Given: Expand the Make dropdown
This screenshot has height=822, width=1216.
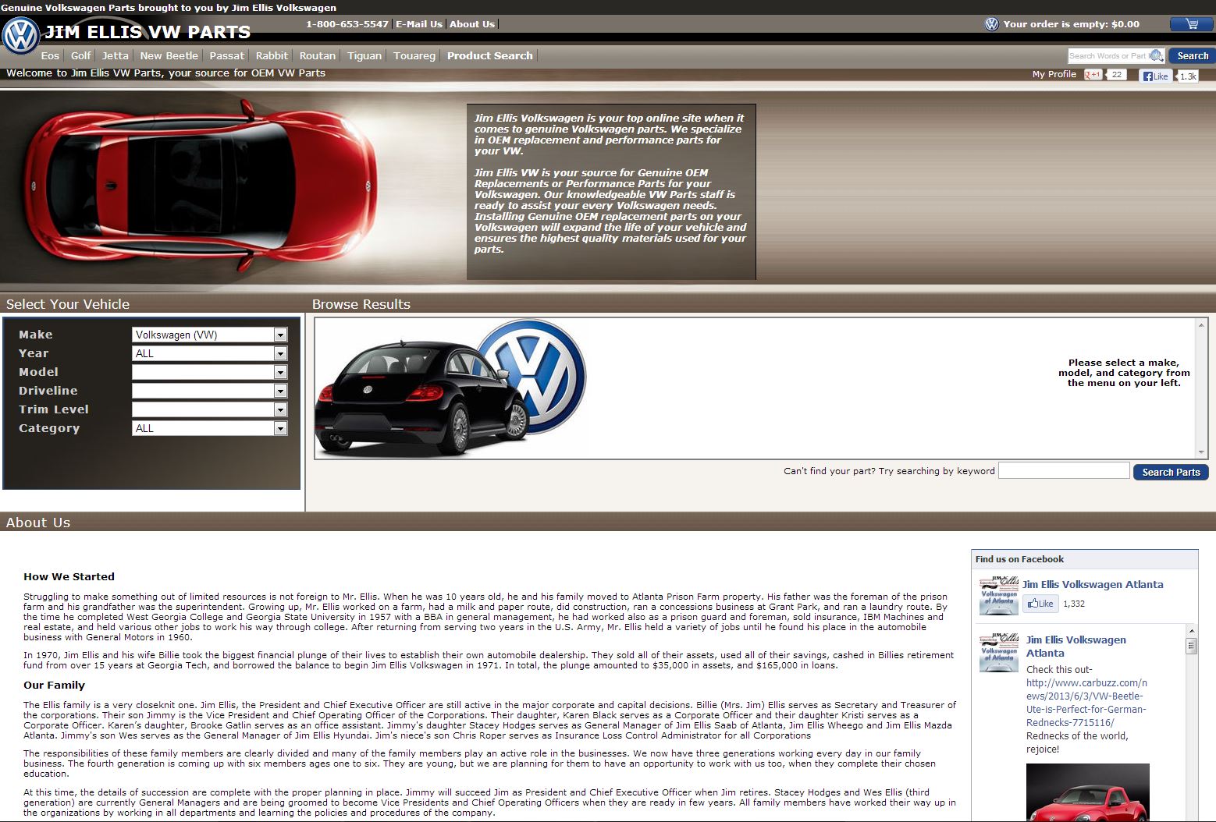Looking at the screenshot, I should click(x=280, y=335).
